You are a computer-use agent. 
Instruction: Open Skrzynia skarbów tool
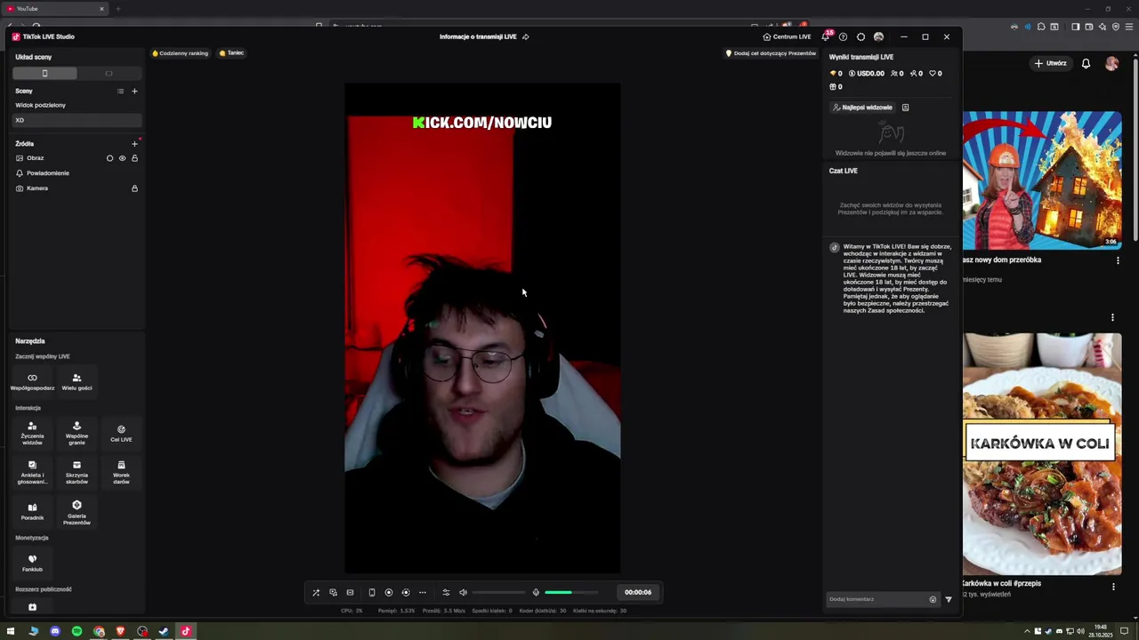click(x=77, y=472)
